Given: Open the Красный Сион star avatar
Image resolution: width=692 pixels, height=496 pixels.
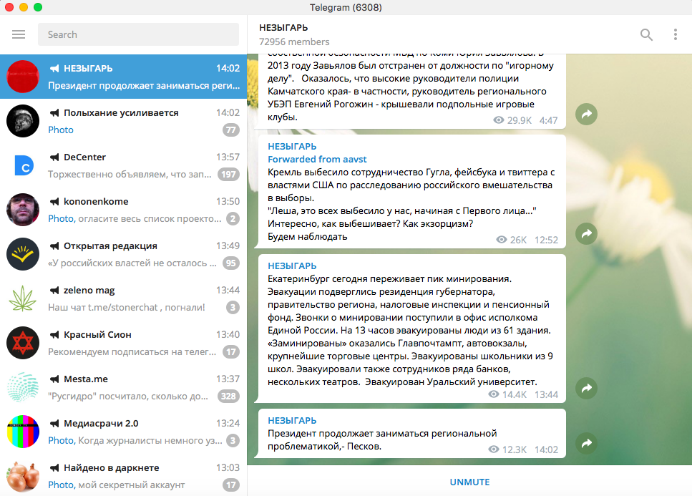Looking at the screenshot, I should (x=23, y=343).
